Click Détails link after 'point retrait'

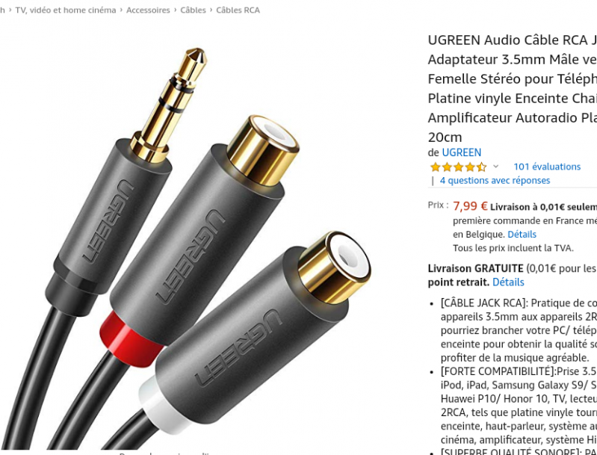click(508, 282)
